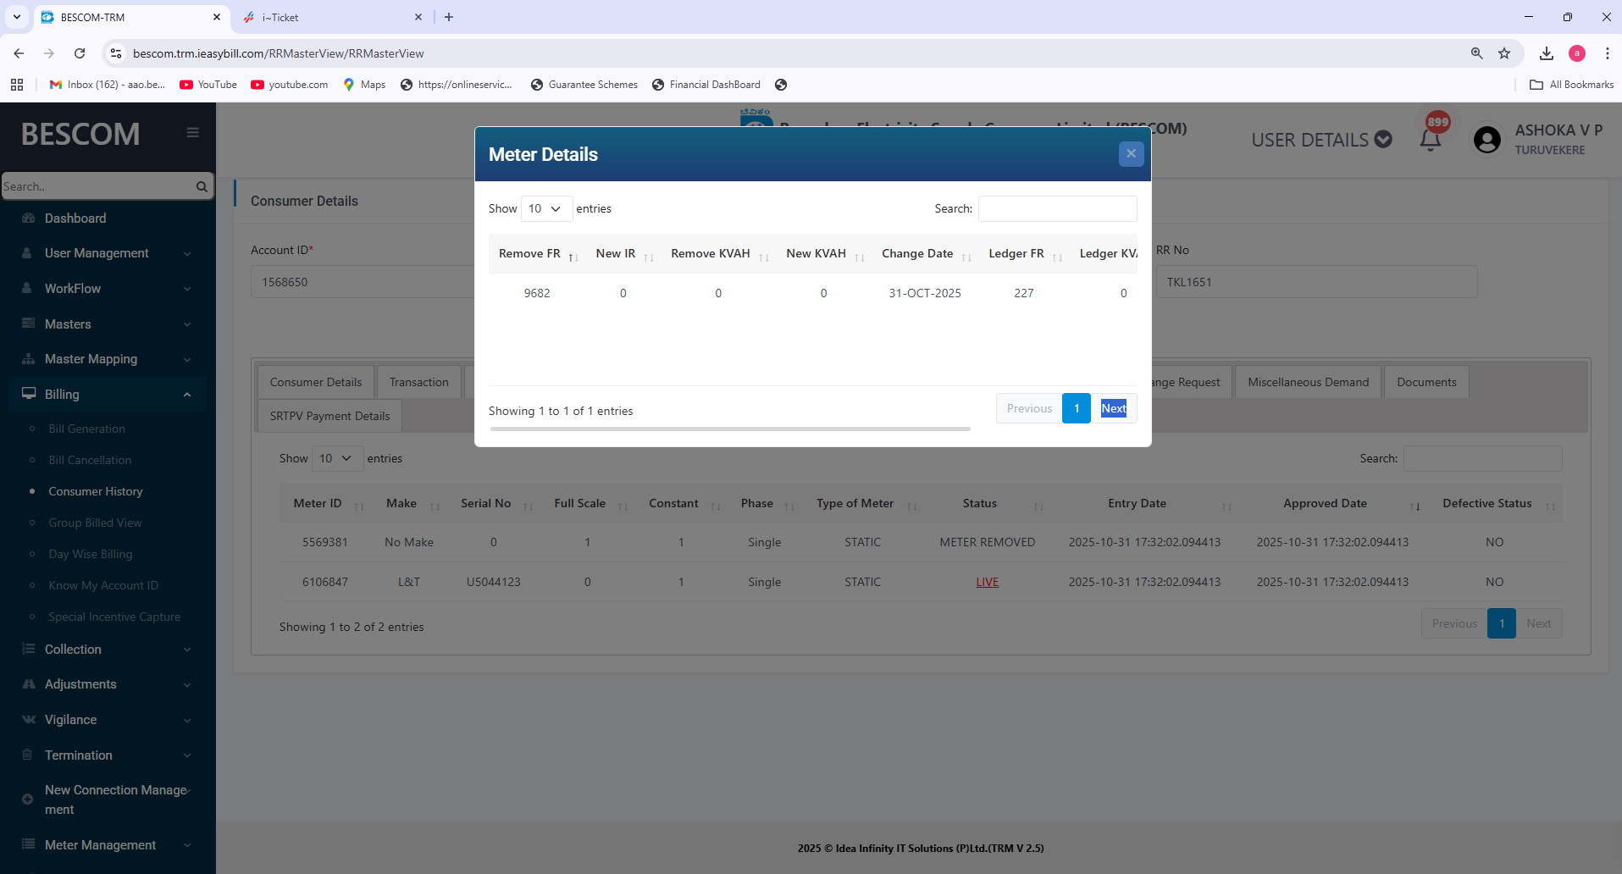Image resolution: width=1622 pixels, height=874 pixels.
Task: Open the LIVE status link
Action: pyautogui.click(x=987, y=582)
